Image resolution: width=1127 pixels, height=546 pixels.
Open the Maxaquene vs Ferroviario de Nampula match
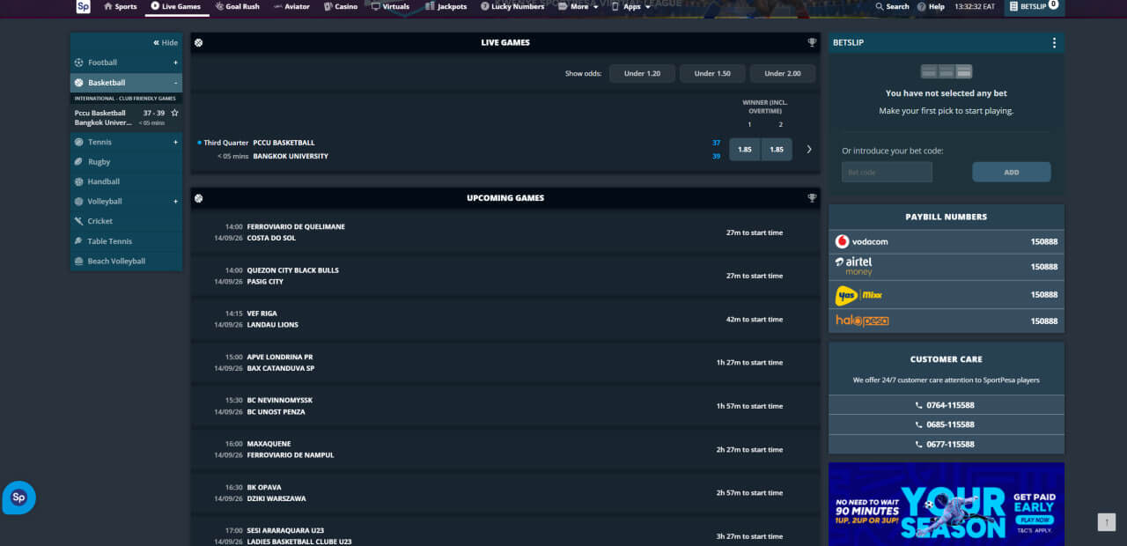505,449
